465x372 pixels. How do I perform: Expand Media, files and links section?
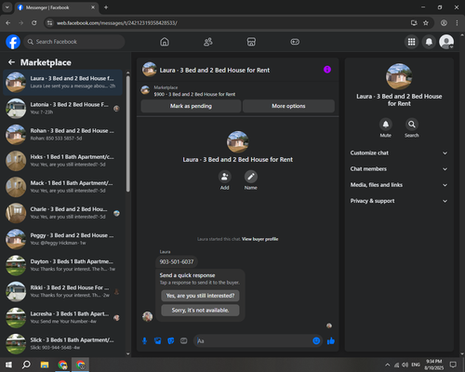coord(399,185)
